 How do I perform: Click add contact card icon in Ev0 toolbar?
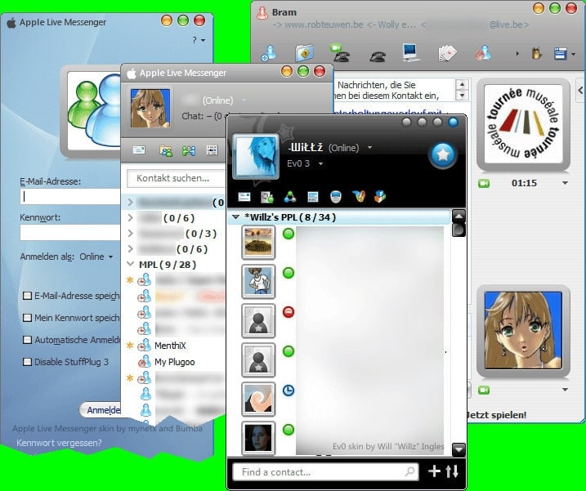pos(266,197)
